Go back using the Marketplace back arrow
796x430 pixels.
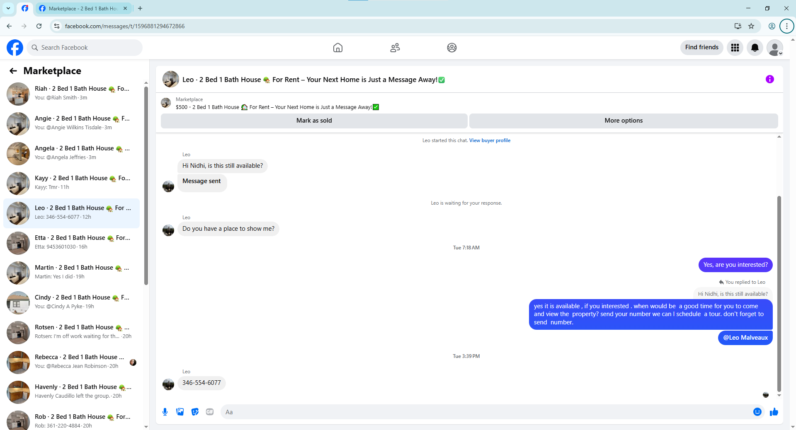pyautogui.click(x=13, y=71)
